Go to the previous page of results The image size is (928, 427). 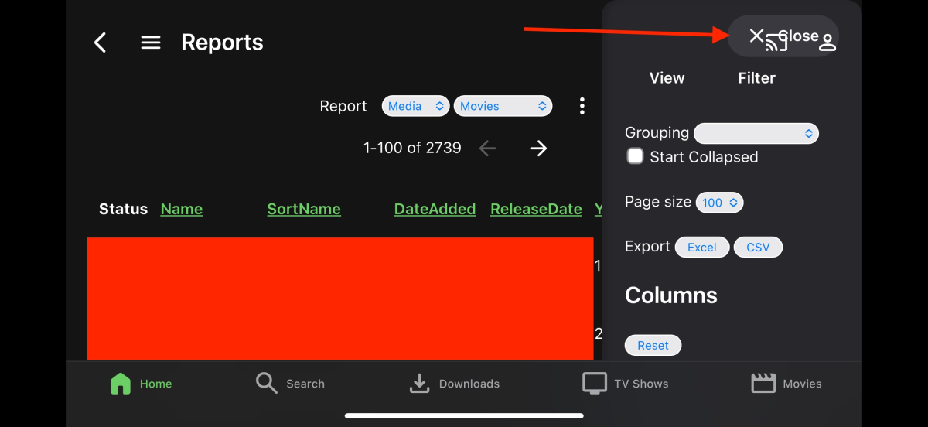(487, 148)
